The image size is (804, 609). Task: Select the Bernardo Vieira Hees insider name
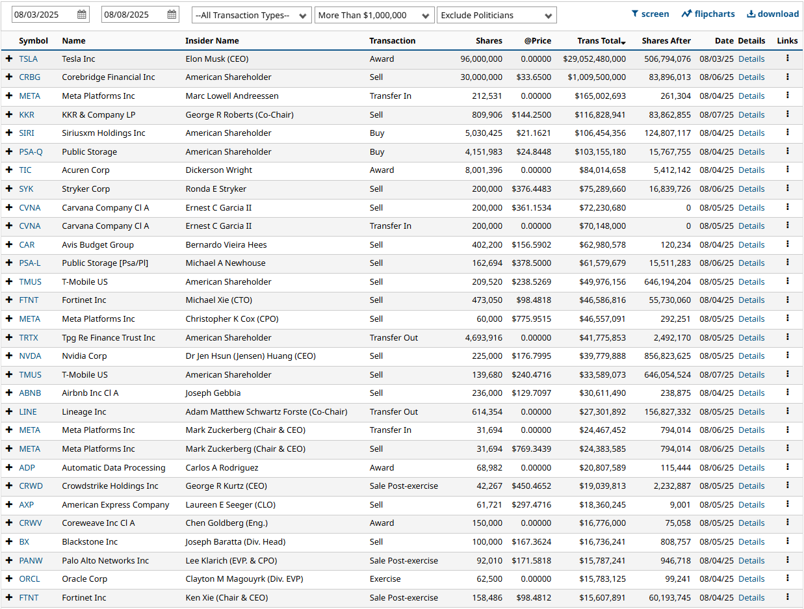point(226,244)
